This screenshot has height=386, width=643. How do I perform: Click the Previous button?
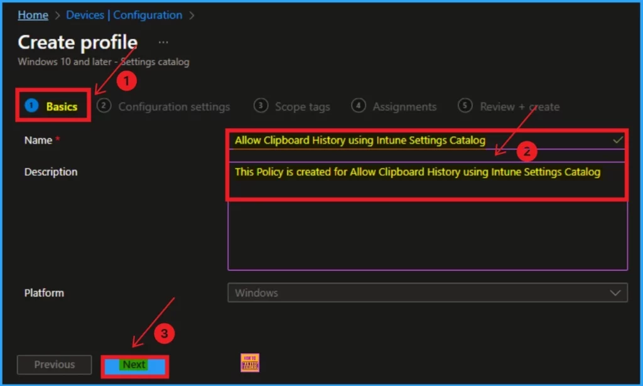pyautogui.click(x=54, y=365)
